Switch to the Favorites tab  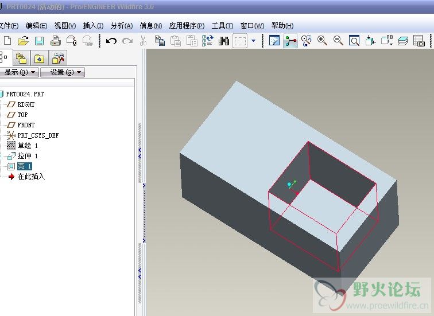tap(39, 58)
